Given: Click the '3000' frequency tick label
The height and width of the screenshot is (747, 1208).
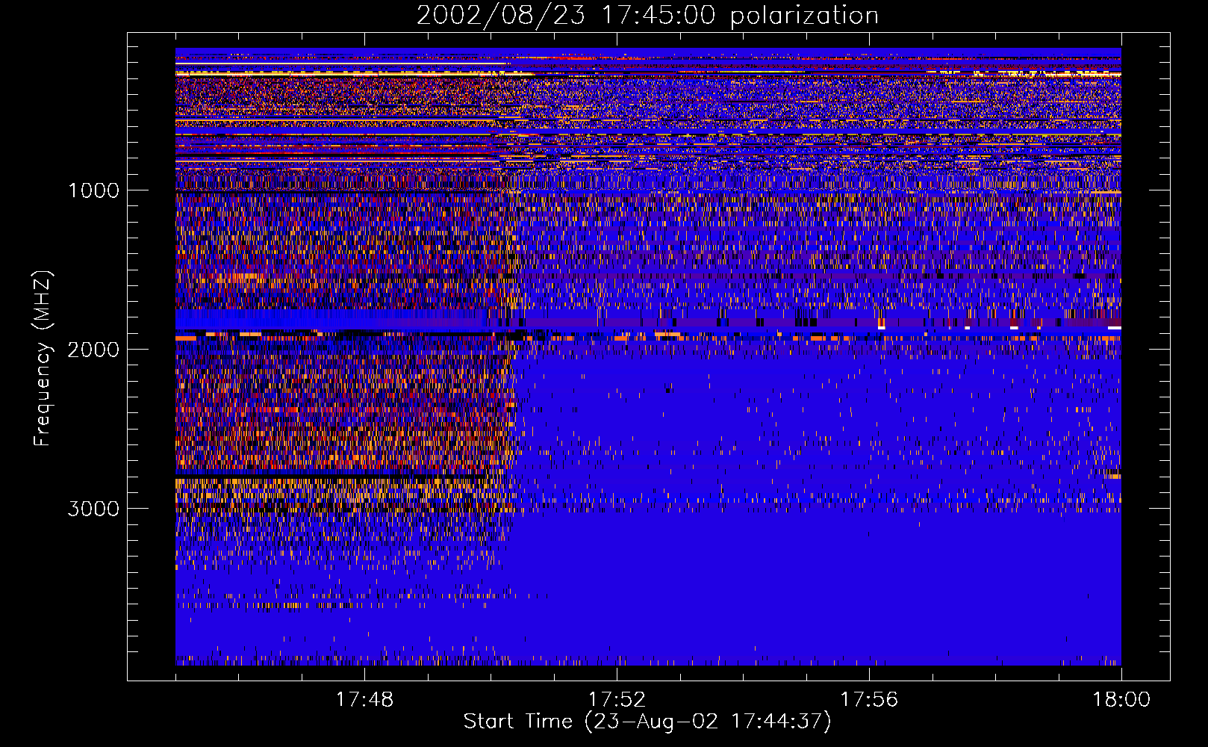Looking at the screenshot, I should [x=93, y=509].
